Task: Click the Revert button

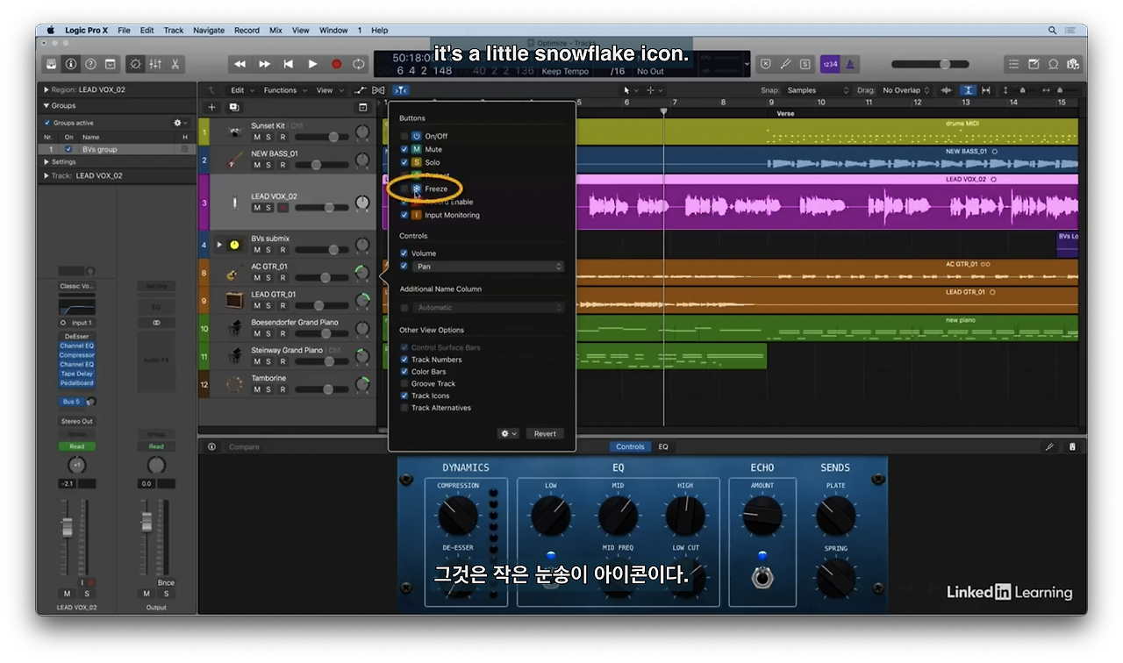Action: point(545,433)
